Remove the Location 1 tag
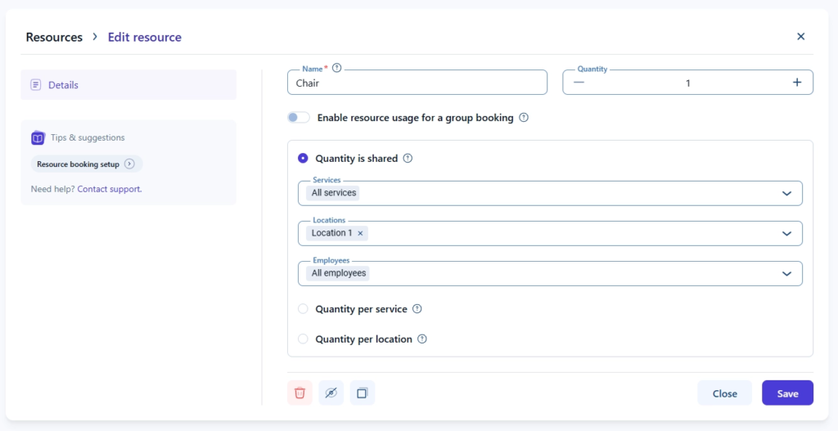Image resolution: width=838 pixels, height=431 pixels. 360,233
